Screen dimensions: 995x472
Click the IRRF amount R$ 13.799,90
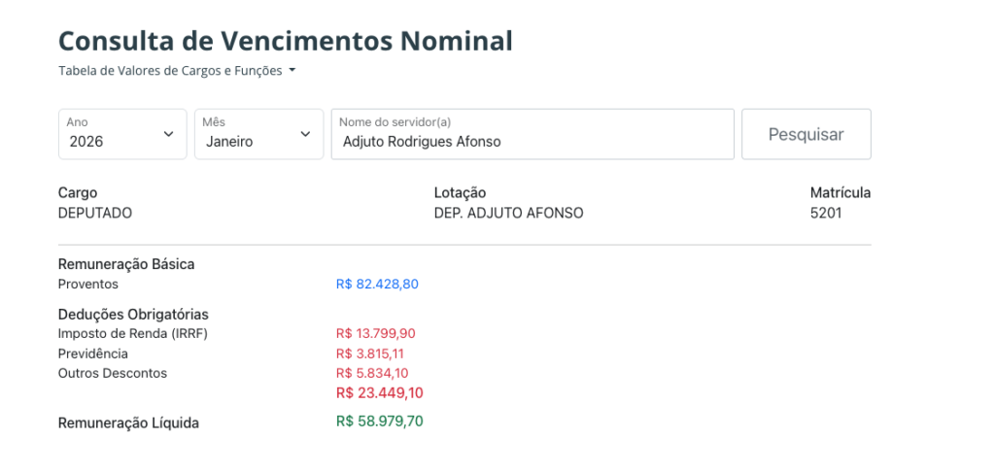coord(375,334)
